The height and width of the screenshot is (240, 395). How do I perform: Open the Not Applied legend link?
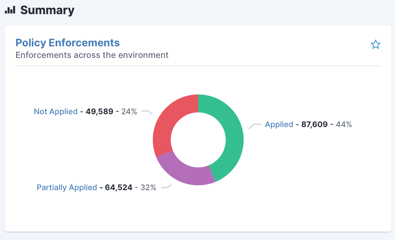pyautogui.click(x=56, y=112)
